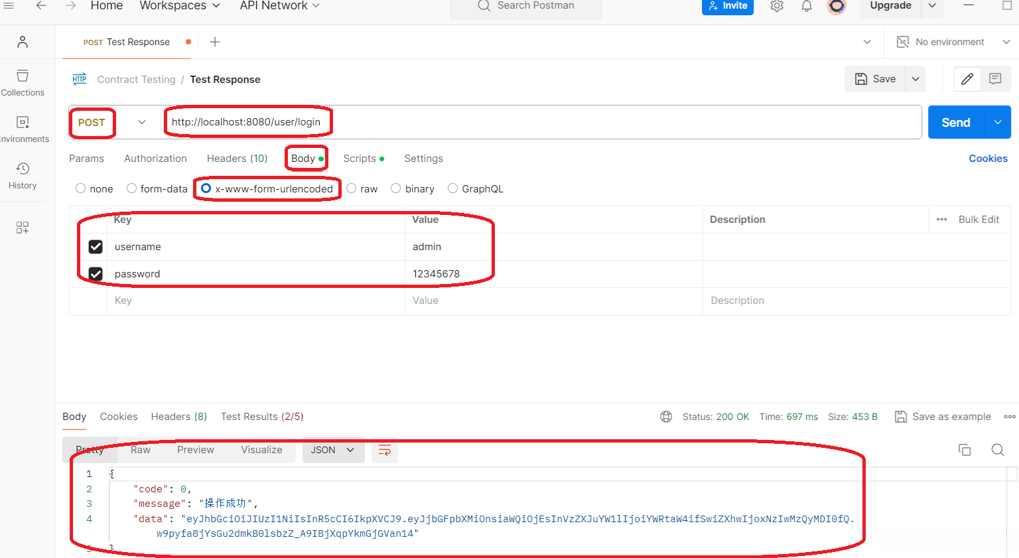Switch to the Settings tab
The height and width of the screenshot is (558, 1019).
click(423, 159)
